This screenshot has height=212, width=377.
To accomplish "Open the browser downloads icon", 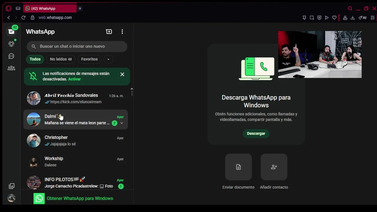I will (353, 18).
